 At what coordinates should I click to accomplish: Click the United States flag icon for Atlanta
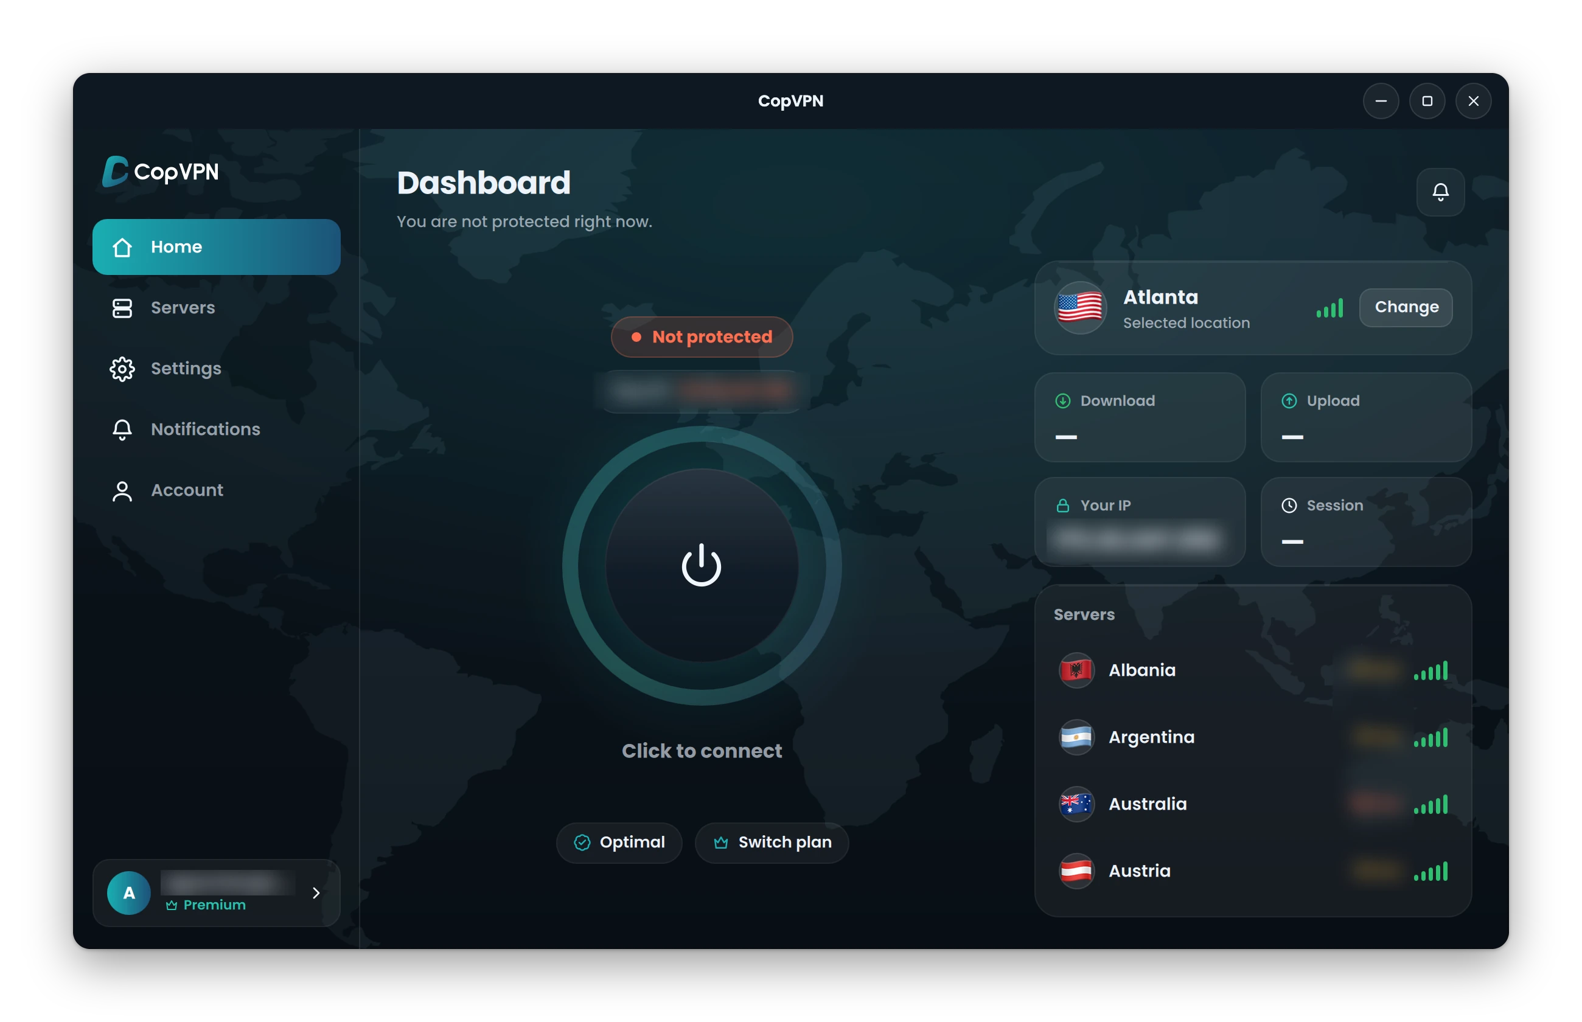(x=1079, y=308)
